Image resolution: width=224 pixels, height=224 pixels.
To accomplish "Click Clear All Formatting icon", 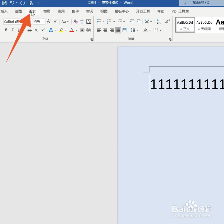I will coord(76,21).
